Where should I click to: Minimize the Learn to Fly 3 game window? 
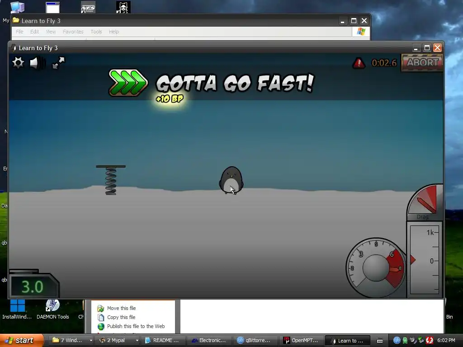tap(416, 48)
